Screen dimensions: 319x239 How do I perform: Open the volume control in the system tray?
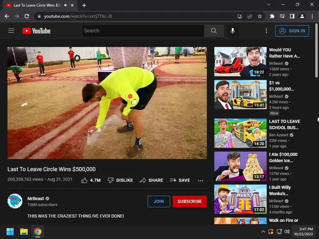(287, 232)
